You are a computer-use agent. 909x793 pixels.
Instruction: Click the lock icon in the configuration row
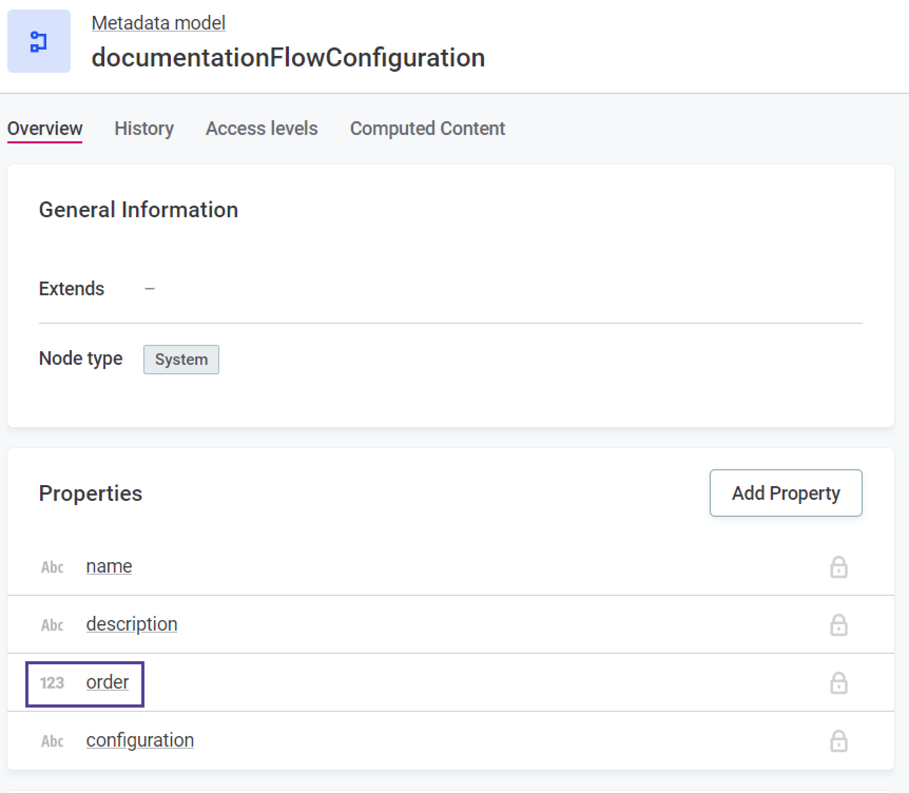(838, 741)
